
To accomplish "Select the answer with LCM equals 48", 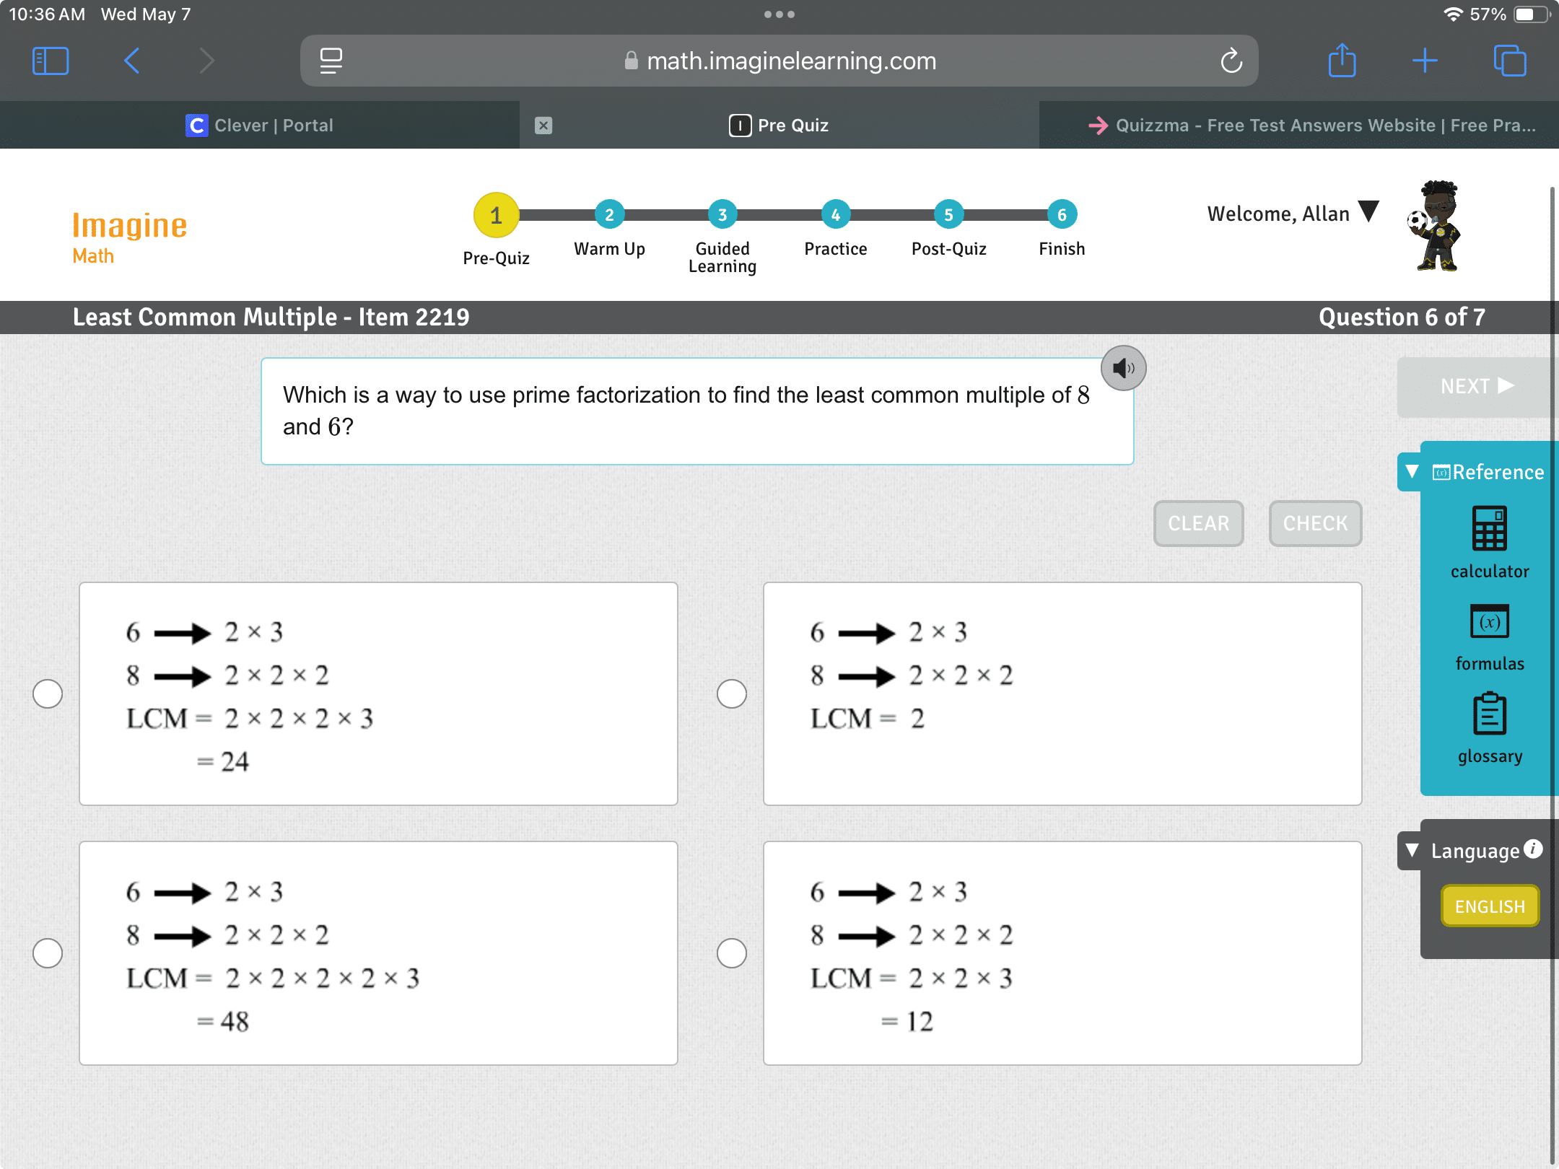I will click(48, 953).
